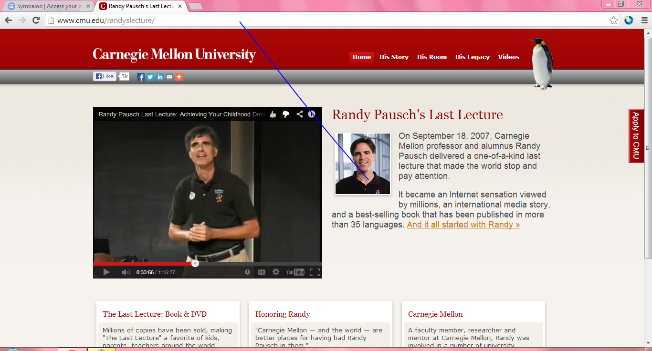Close the Randy Pausch's Last Lecture tab
The height and width of the screenshot is (351, 652).
point(180,6)
